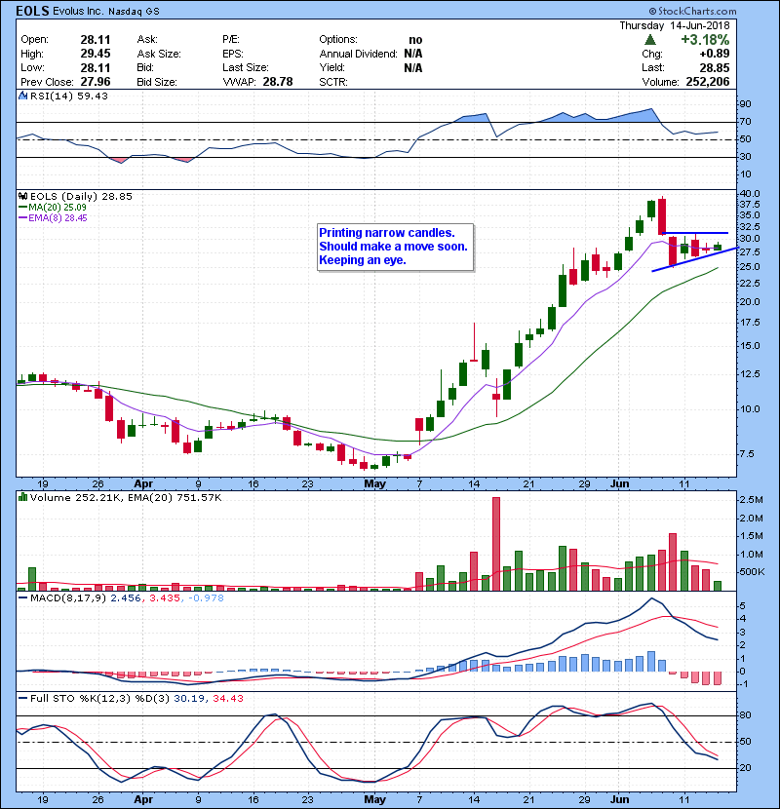Click the Volume value 252,206

coord(708,82)
